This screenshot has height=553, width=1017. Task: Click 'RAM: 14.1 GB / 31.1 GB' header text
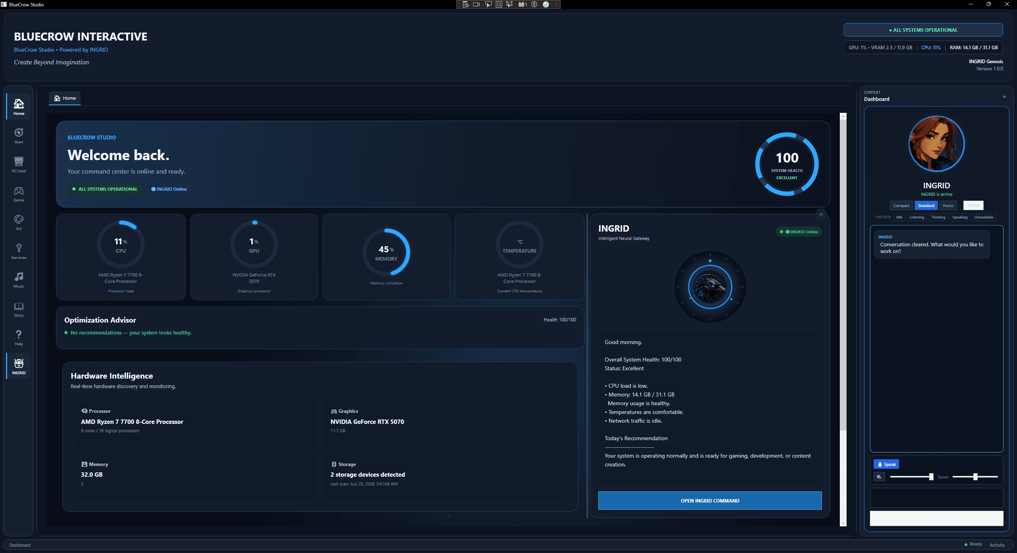pyautogui.click(x=974, y=48)
